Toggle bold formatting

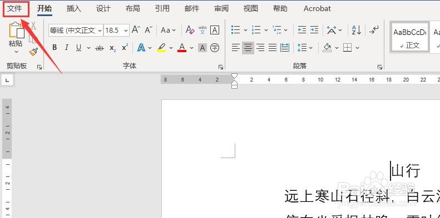(55, 48)
